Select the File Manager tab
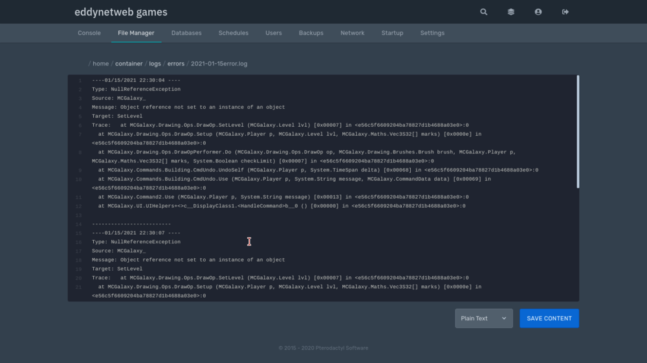 [136, 33]
